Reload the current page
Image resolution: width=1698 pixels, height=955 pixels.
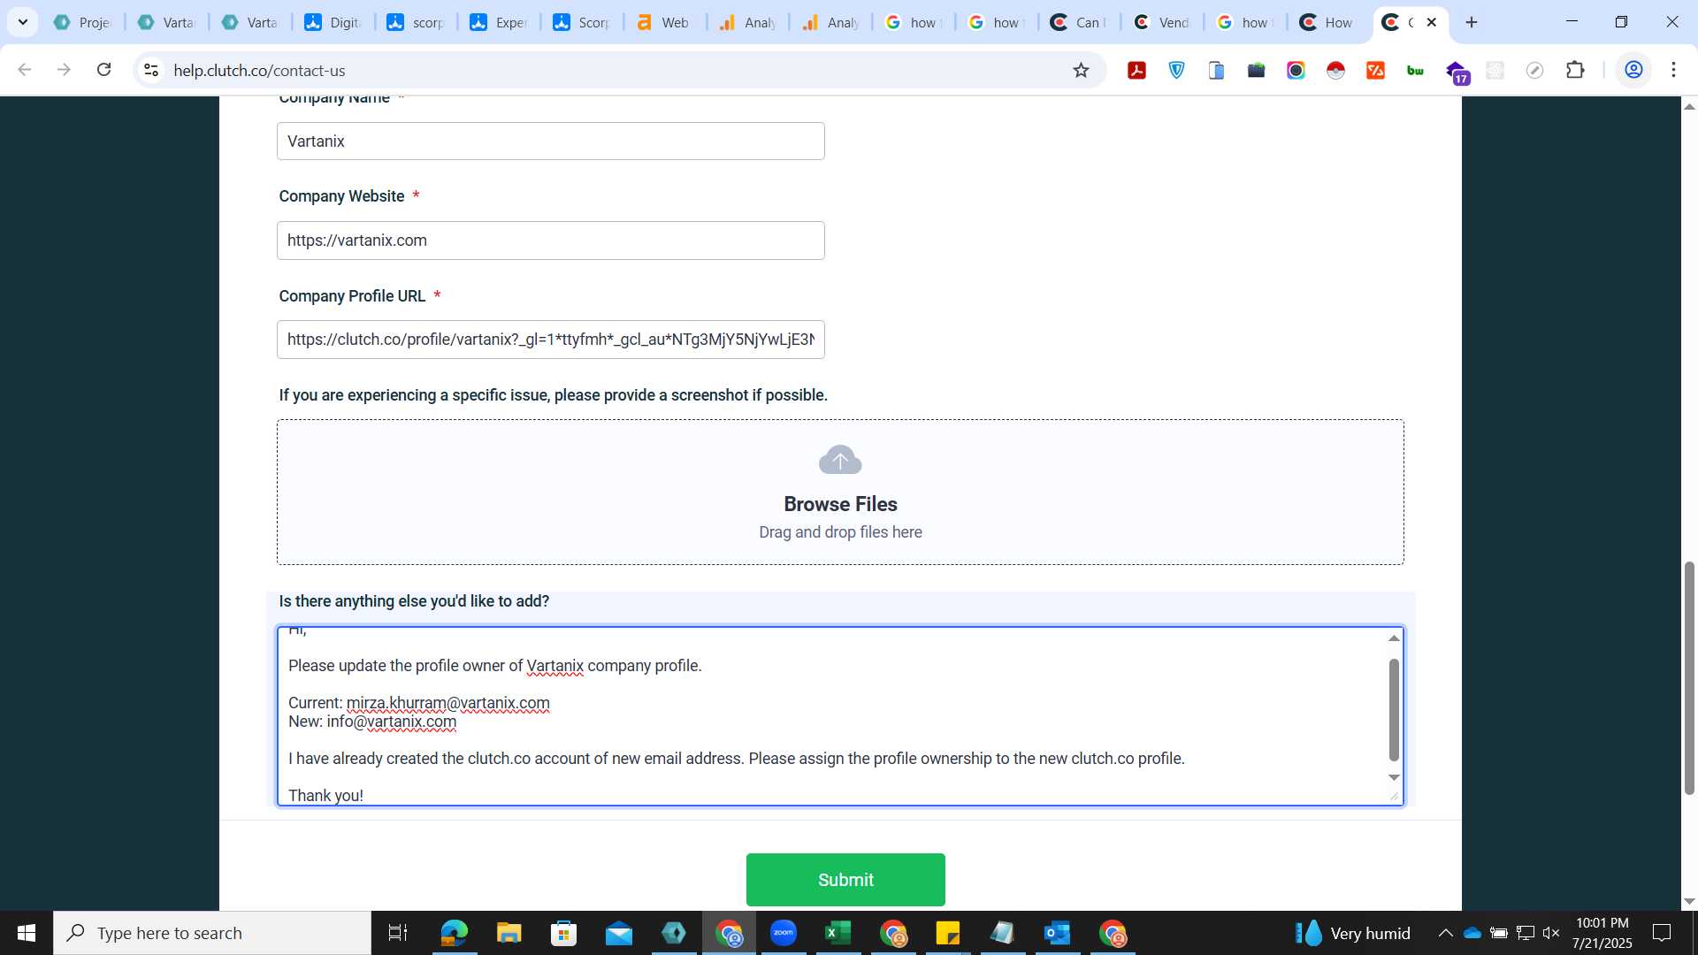(104, 70)
